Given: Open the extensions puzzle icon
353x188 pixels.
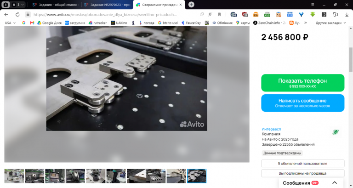Looking at the screenshot, I should (x=335, y=15).
